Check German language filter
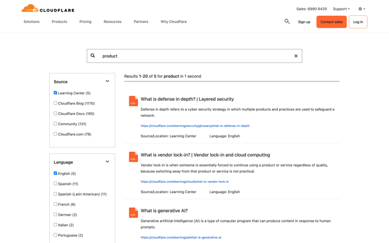 (55, 214)
